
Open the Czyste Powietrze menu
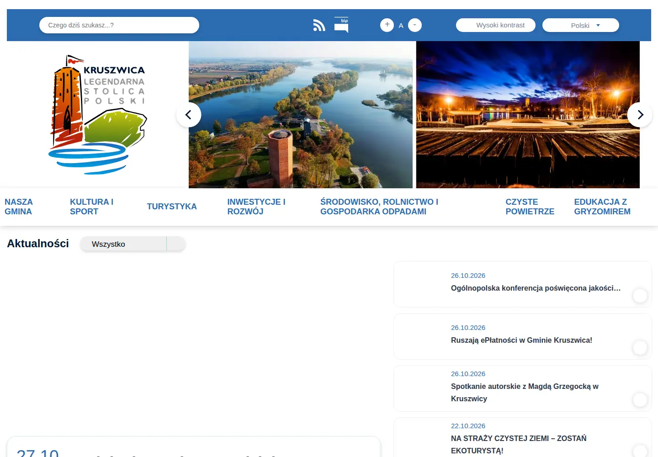point(530,207)
